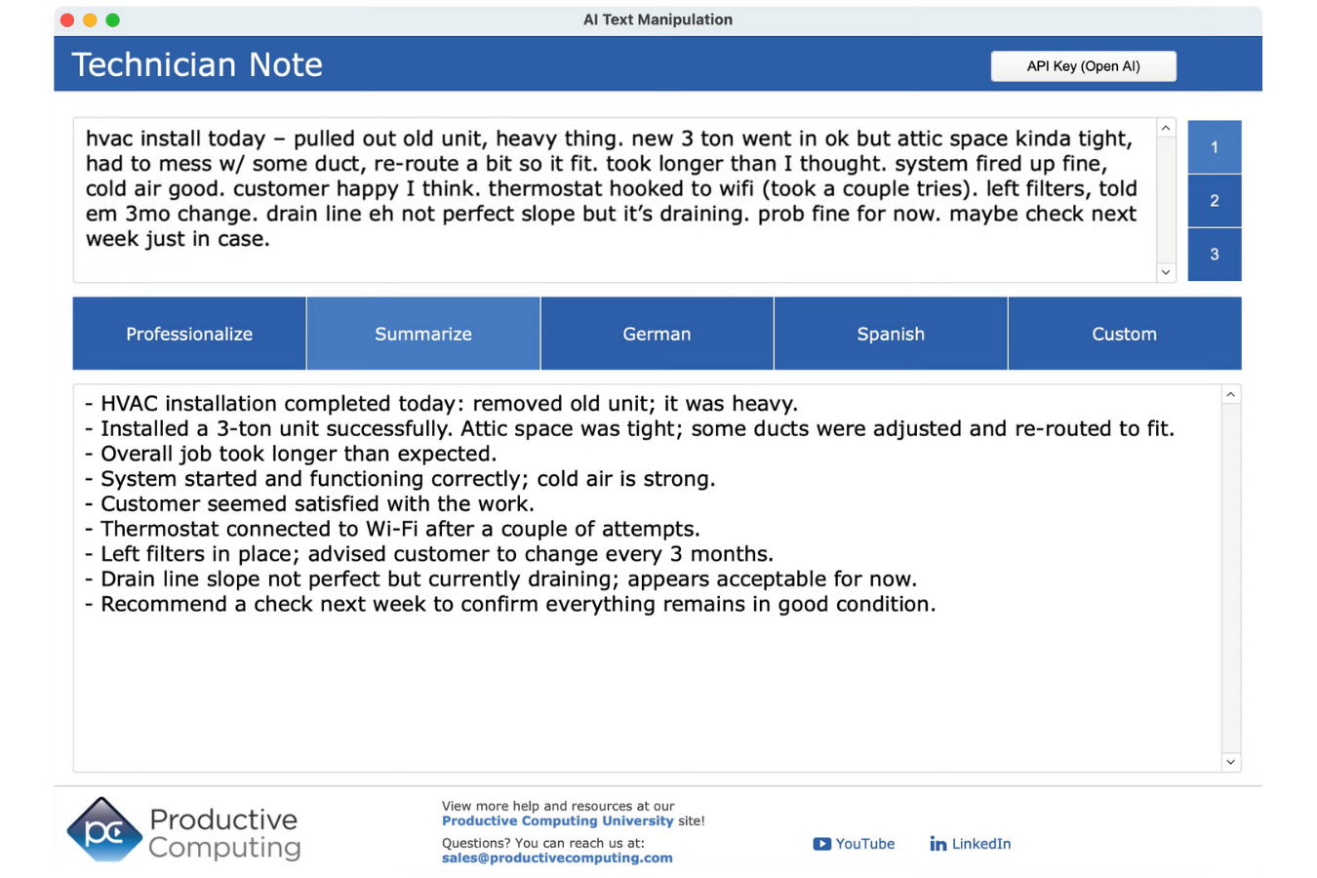Close the AI Text Manipulation window

[x=67, y=20]
